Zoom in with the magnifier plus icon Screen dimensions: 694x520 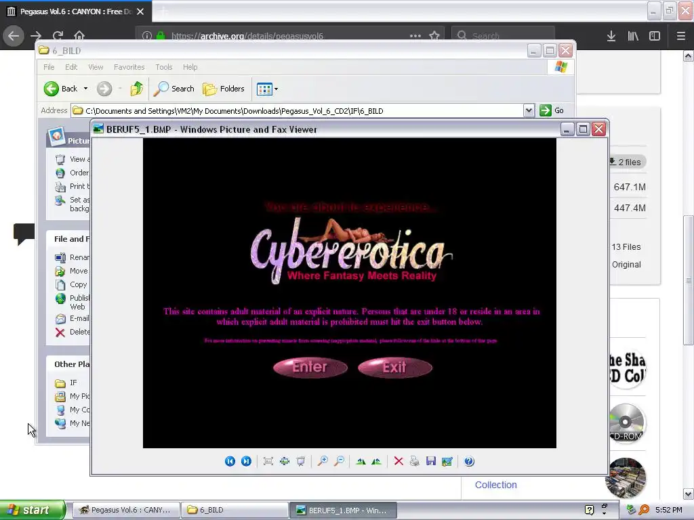[323, 461]
